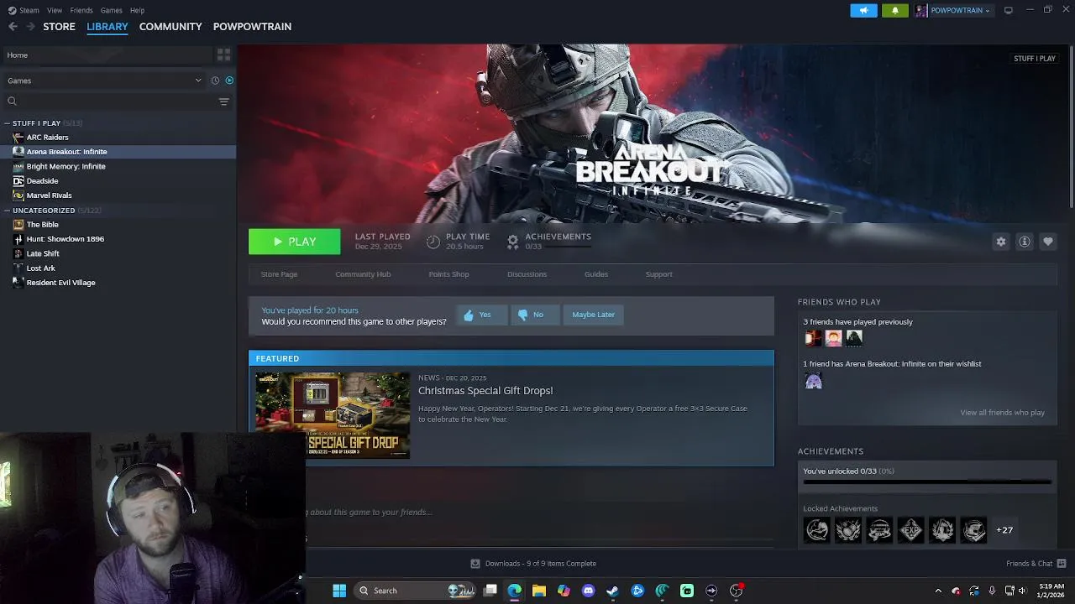Select Deadside in the game list
The height and width of the screenshot is (604, 1075).
42,181
